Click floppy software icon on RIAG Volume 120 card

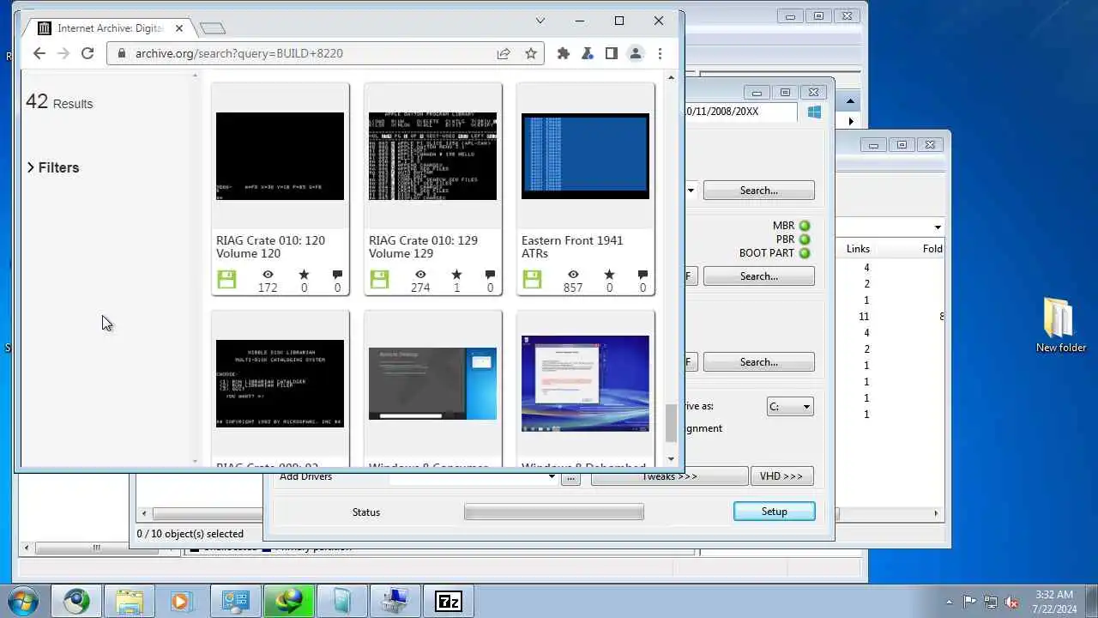tap(226, 279)
